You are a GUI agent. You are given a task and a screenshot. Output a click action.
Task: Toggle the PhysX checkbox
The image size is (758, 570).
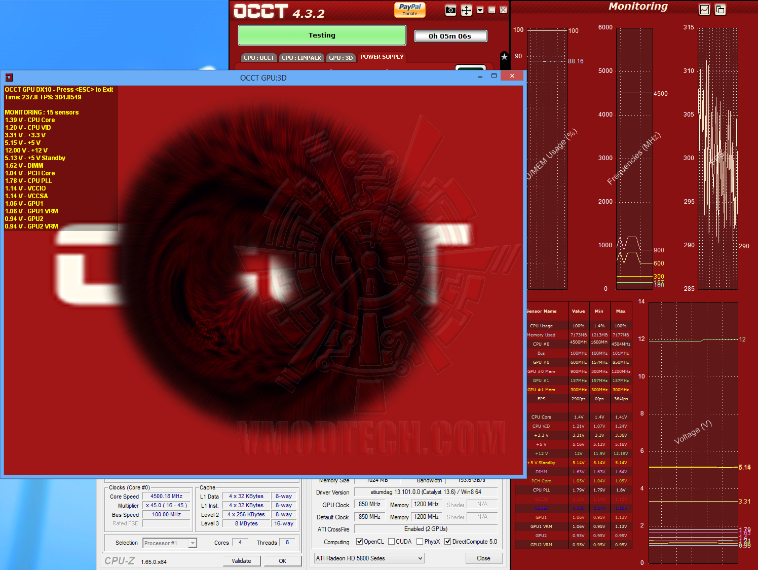pos(420,542)
